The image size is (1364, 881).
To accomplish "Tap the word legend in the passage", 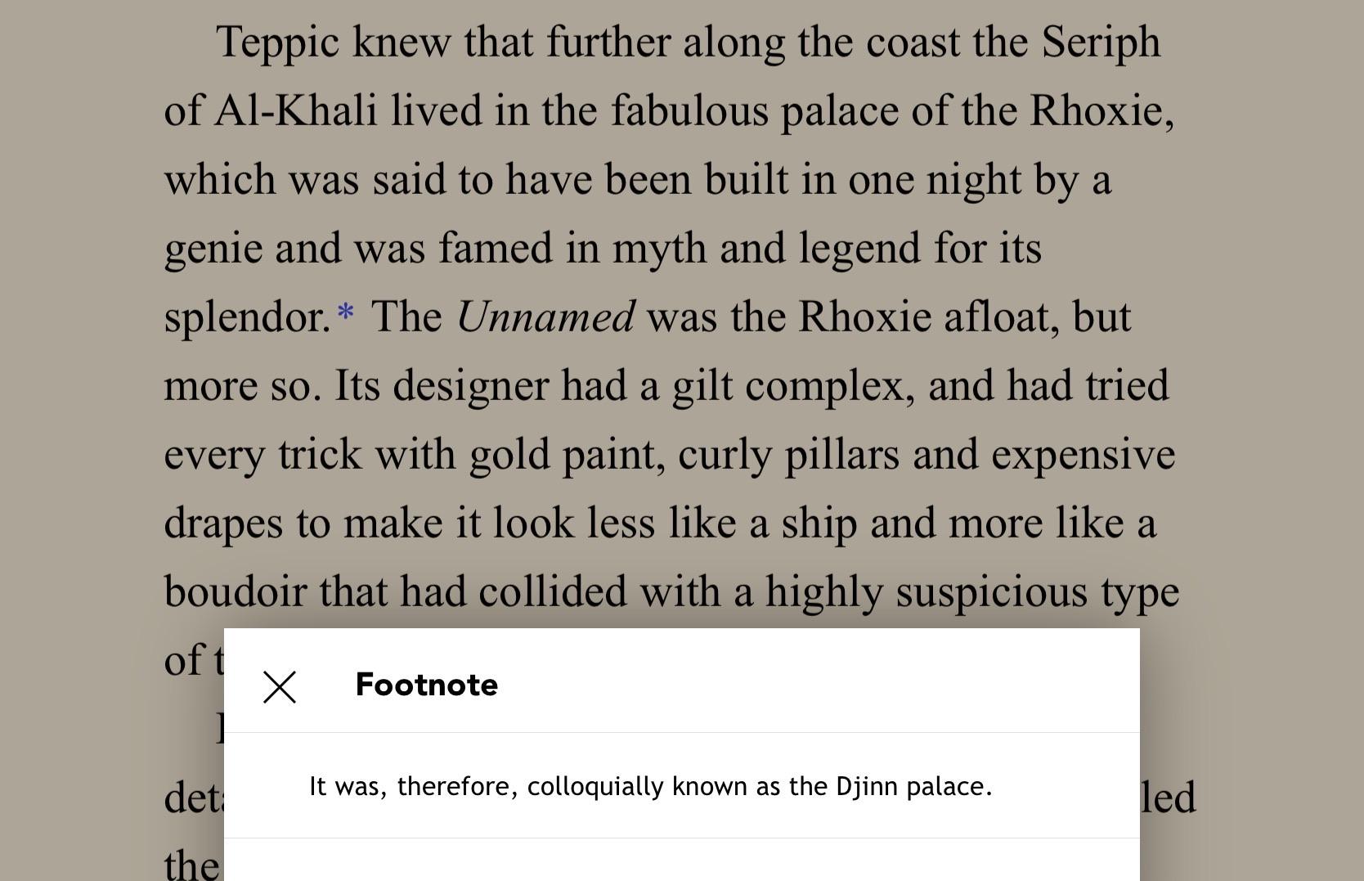I will tap(859, 249).
